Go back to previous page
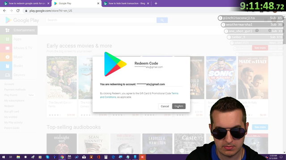The image size is (286, 160). tap(4, 11)
